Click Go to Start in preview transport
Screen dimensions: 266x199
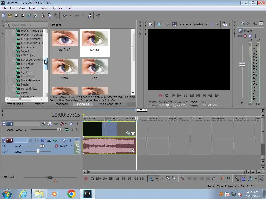click(x=198, y=95)
